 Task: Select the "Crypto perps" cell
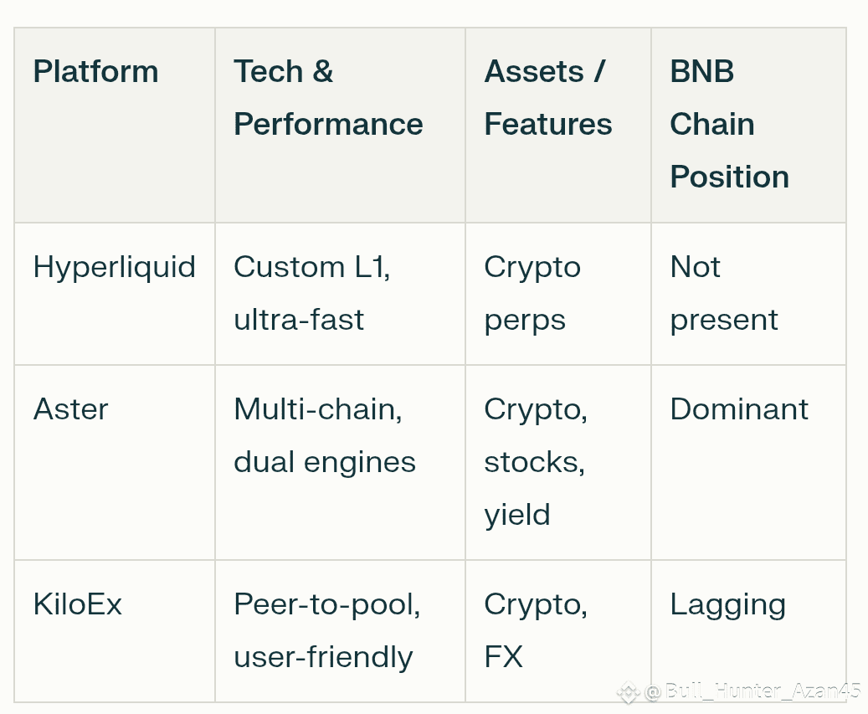(x=532, y=293)
